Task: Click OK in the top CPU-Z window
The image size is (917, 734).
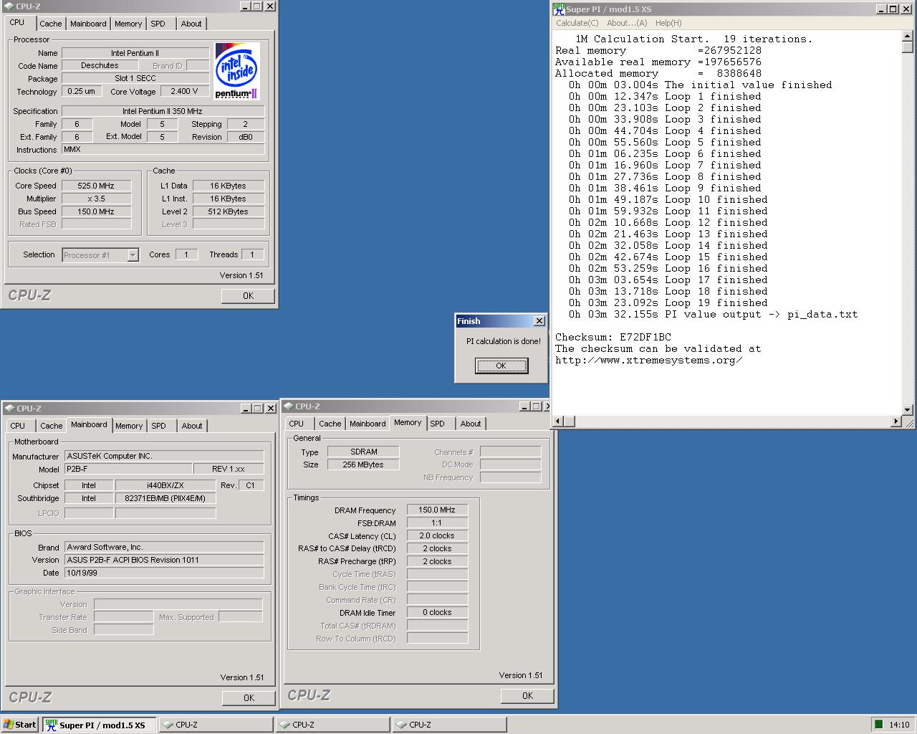Action: pyautogui.click(x=248, y=295)
